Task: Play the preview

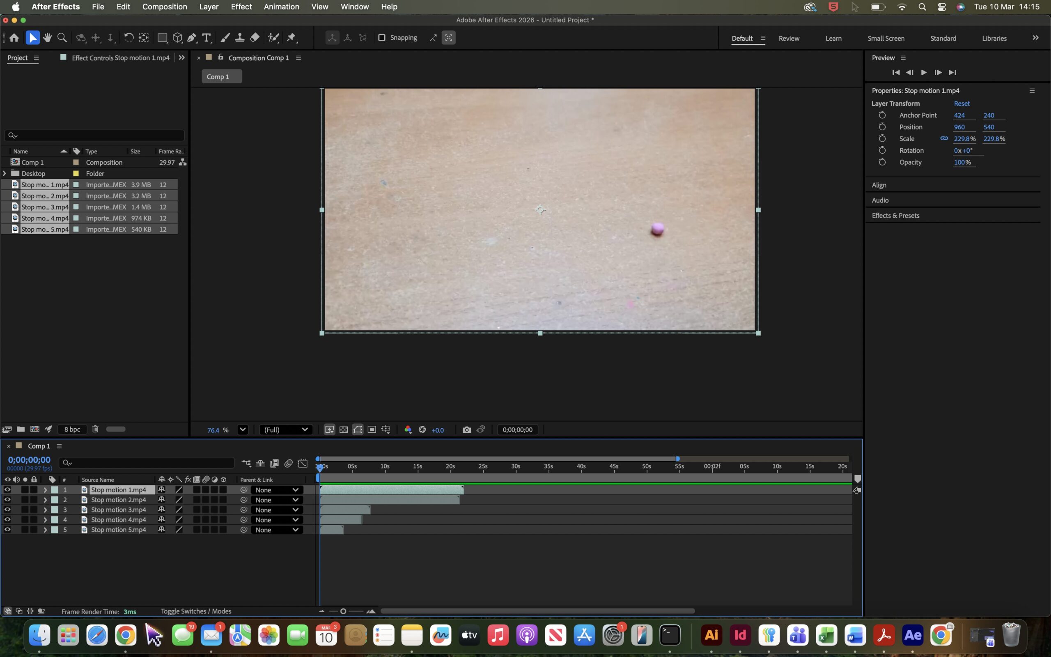Action: click(923, 72)
